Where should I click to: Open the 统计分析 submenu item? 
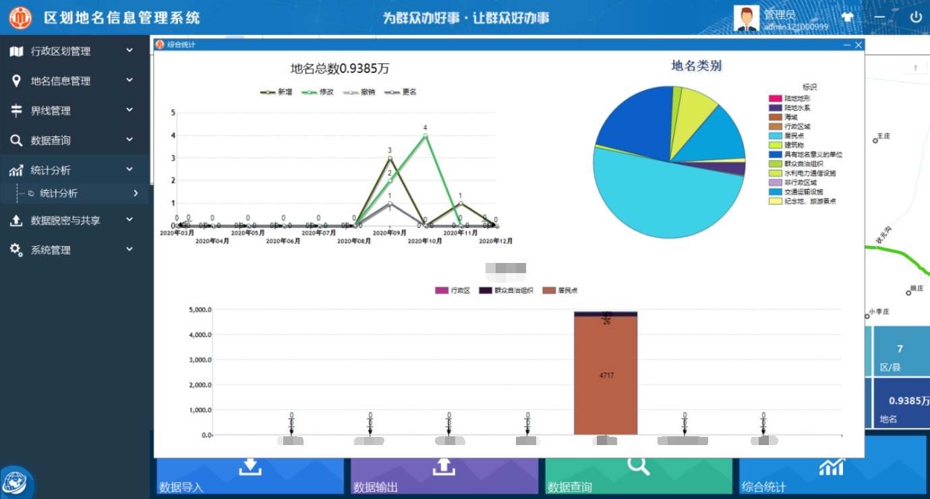pos(59,194)
